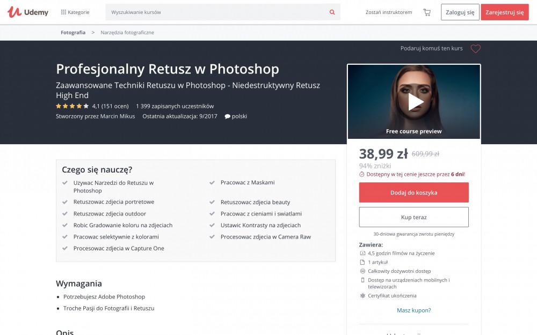Viewport: 537px width, 335px height.
Task: Click the mobile icon by urządzeniach mobilnych
Action: tap(362, 280)
